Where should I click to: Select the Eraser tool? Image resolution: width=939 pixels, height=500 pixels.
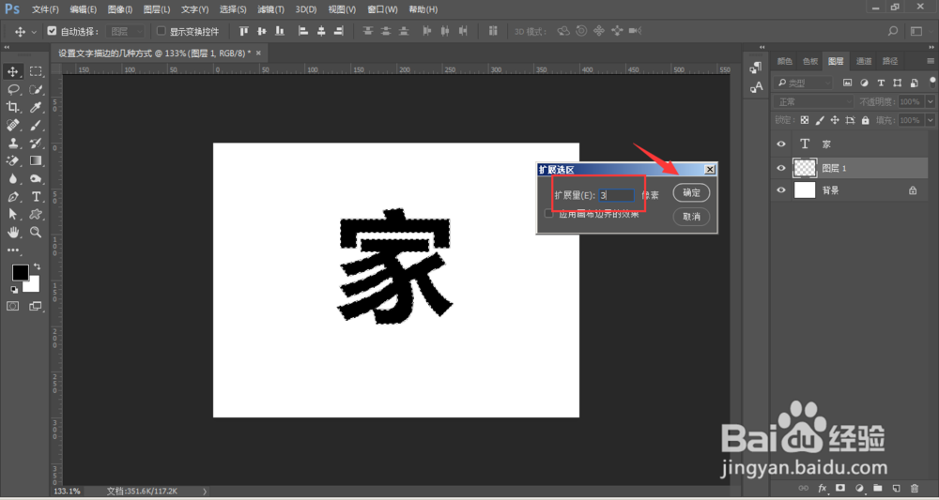tap(12, 161)
